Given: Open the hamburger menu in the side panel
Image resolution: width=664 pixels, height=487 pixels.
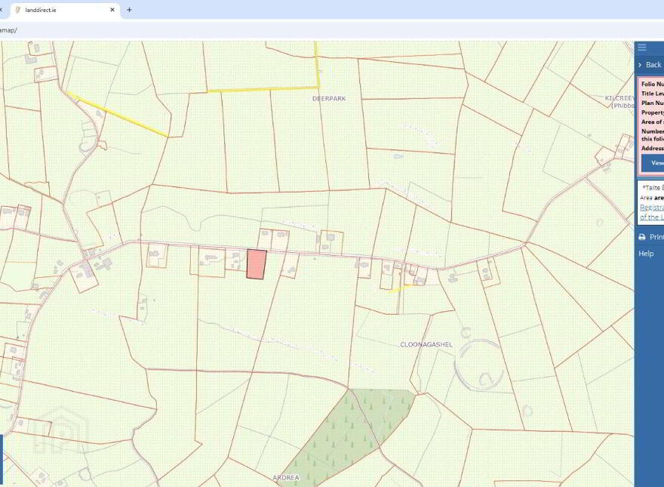Looking at the screenshot, I should (642, 48).
